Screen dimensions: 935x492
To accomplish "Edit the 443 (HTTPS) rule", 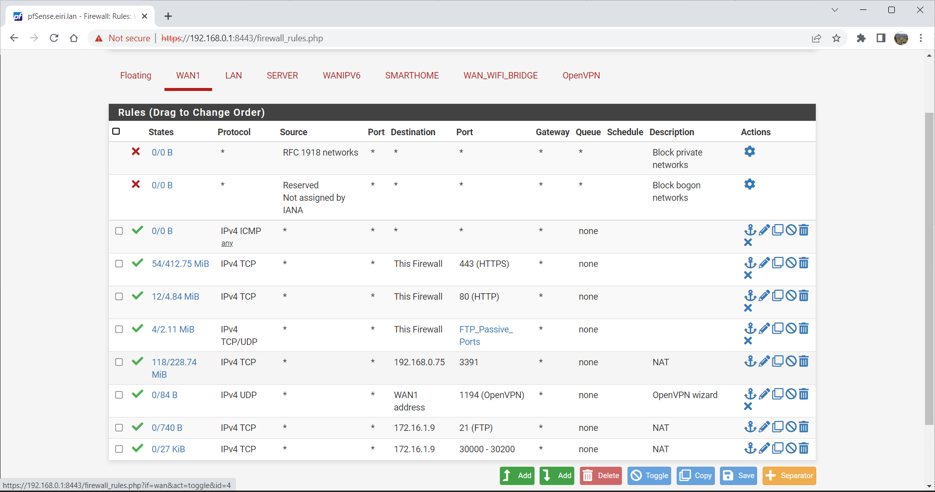I will point(764,262).
